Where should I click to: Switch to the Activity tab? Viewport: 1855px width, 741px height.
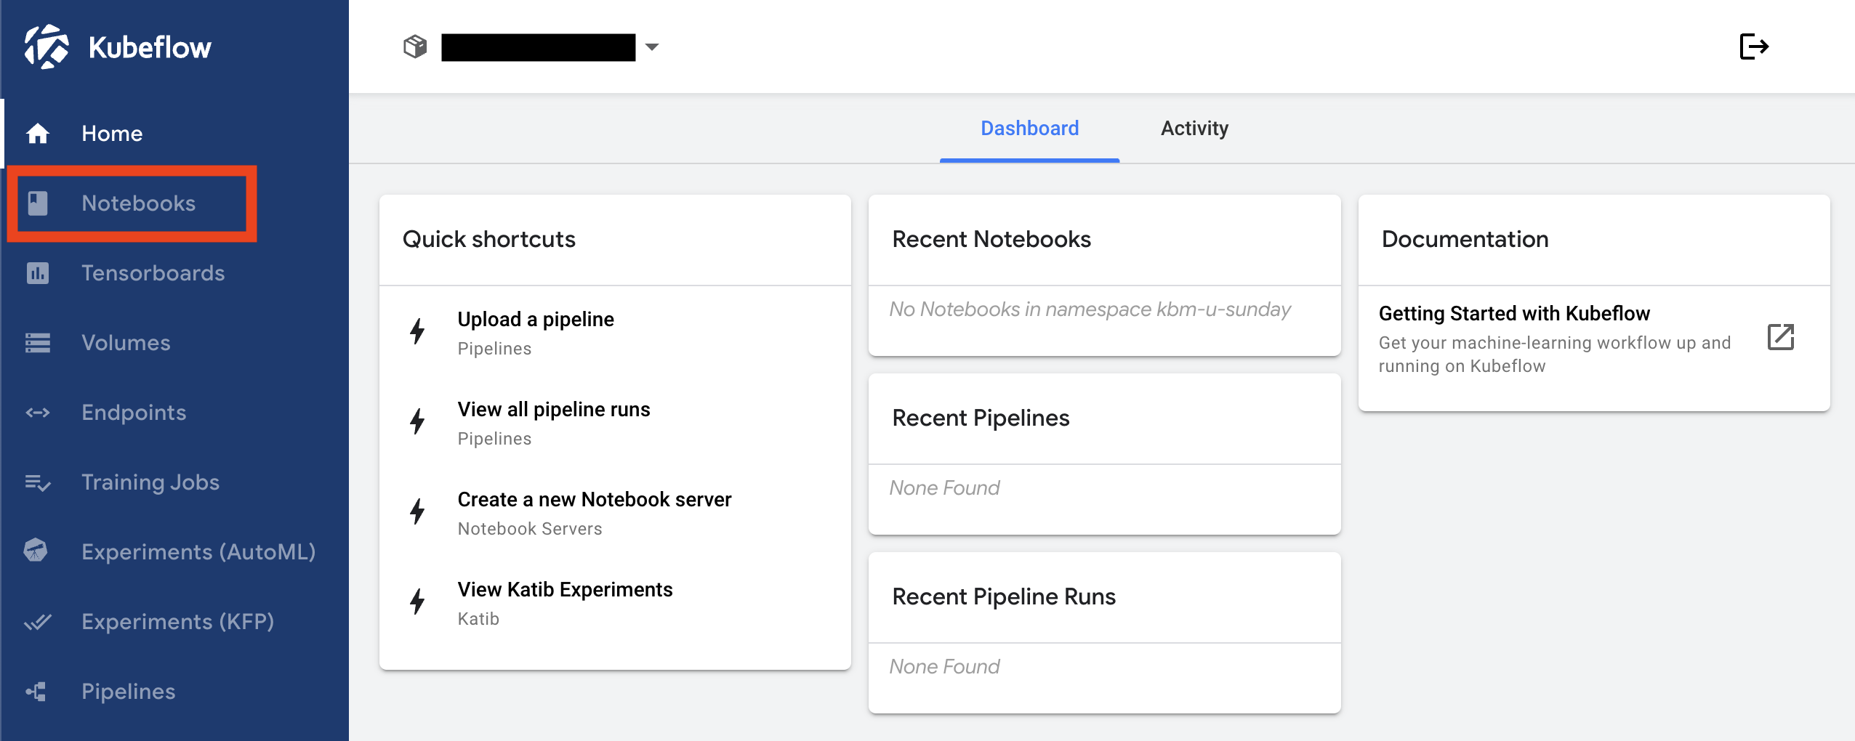pyautogui.click(x=1194, y=129)
